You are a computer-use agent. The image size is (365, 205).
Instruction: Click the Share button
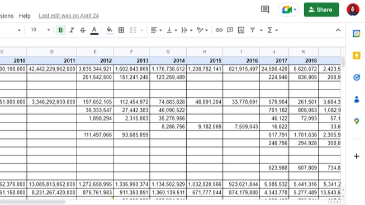click(321, 9)
